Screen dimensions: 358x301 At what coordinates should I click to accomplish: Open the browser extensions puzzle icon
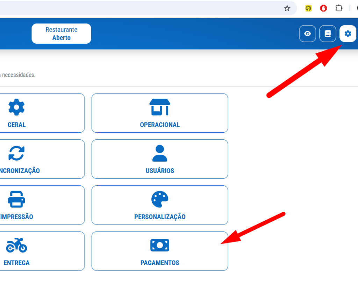coord(338,8)
